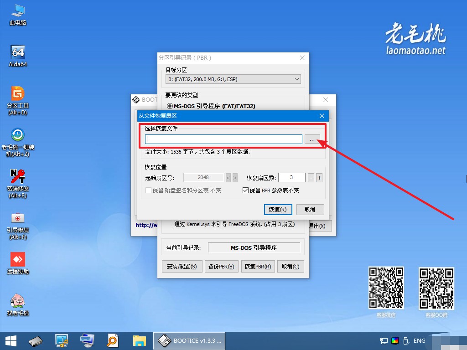Click the 客服QQ群 QR code
This screenshot has width=467, height=350.
point(436,288)
